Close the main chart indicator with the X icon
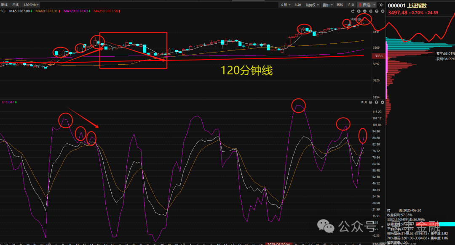Viewport: 455px width, 245px height. tap(383, 11)
